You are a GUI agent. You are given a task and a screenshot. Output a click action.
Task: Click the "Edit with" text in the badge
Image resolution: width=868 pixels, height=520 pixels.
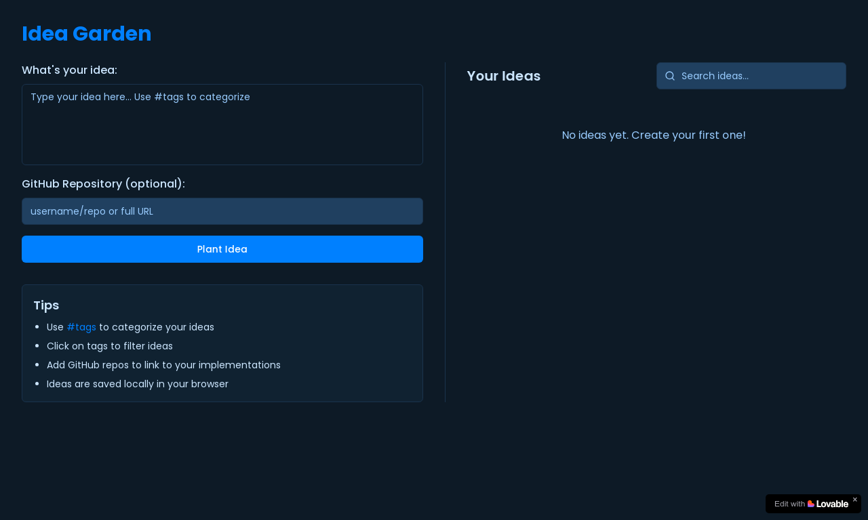(789, 504)
